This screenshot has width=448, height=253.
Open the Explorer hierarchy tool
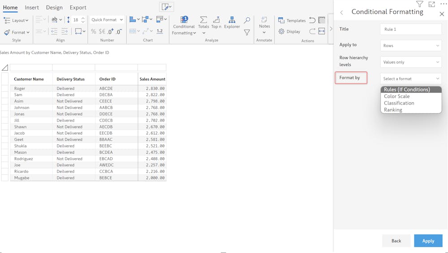(x=232, y=20)
